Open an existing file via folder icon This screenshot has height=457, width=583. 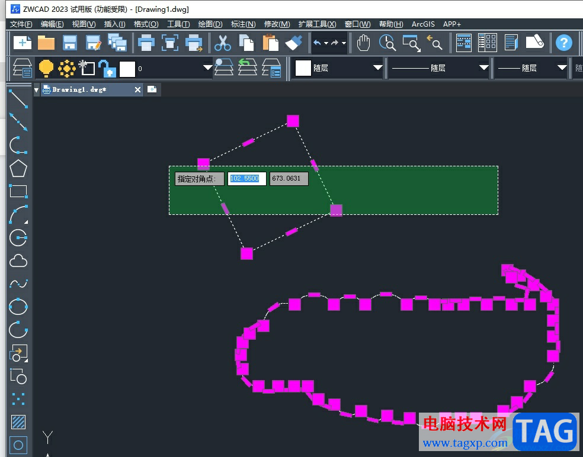[46, 43]
